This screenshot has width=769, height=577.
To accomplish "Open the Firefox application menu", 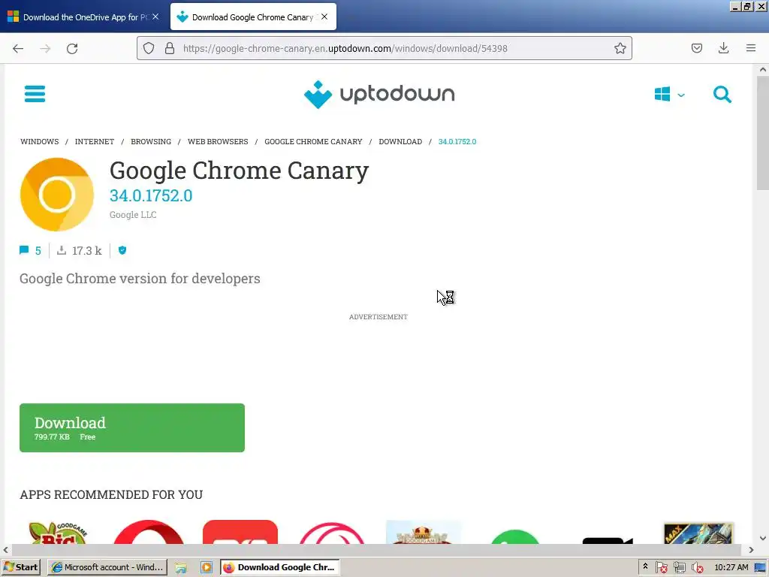I will click(751, 48).
